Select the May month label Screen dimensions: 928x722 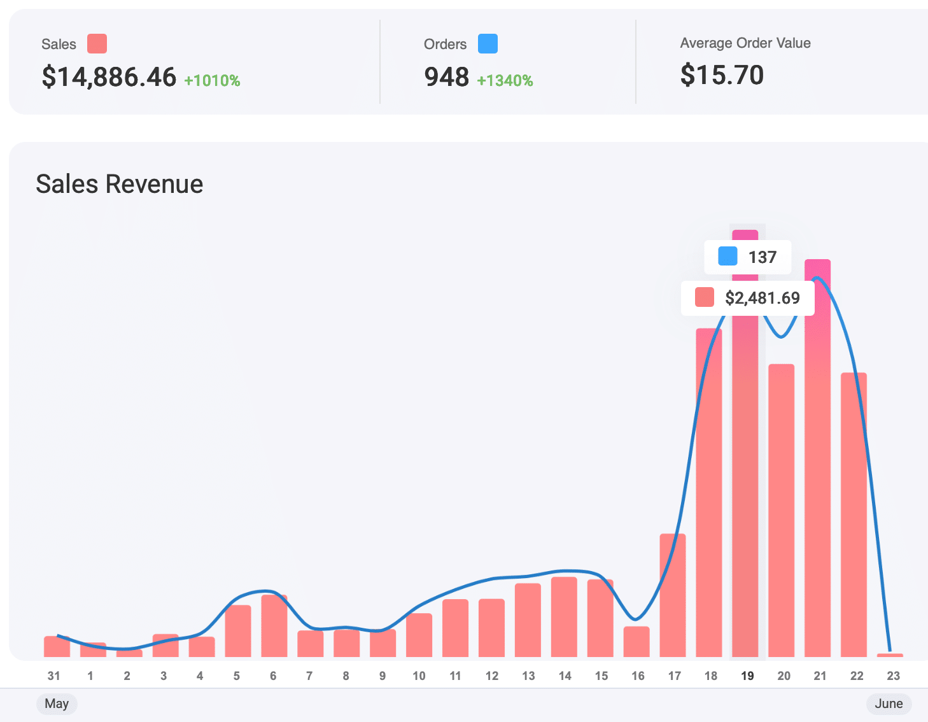pos(57,704)
